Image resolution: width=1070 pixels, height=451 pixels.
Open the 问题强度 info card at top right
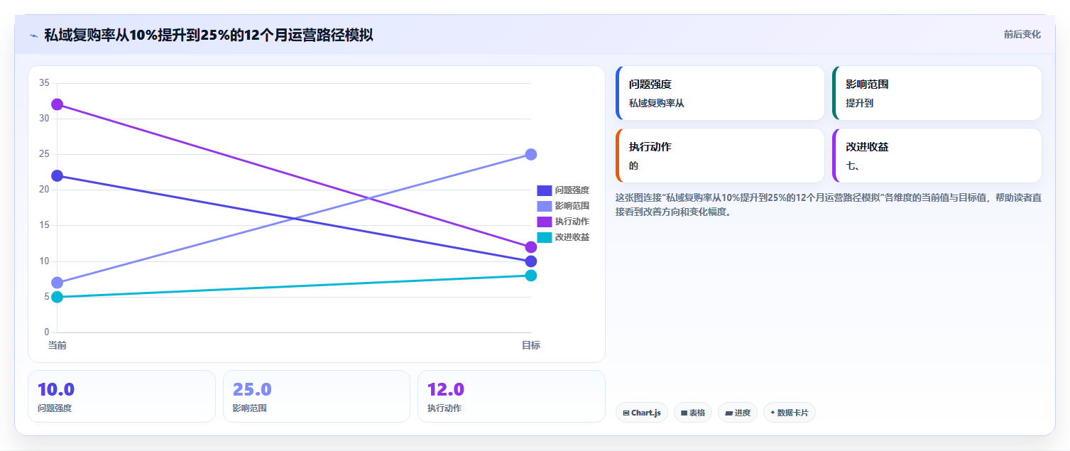pyautogui.click(x=720, y=93)
